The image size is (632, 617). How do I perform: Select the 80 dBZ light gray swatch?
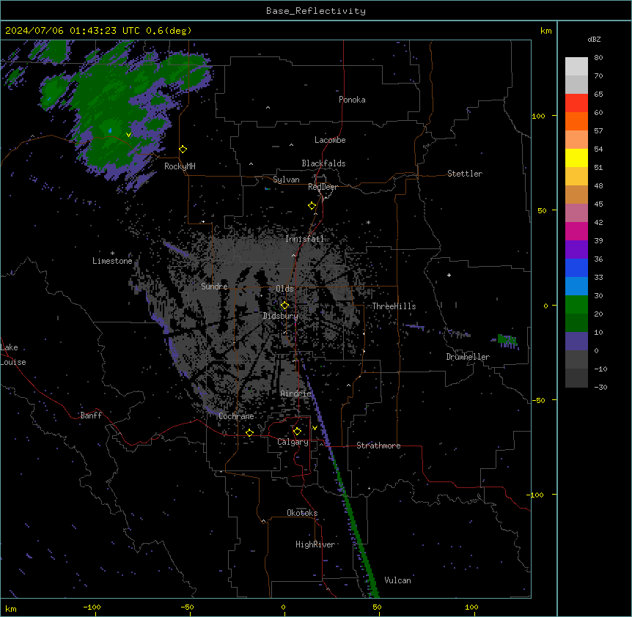point(576,67)
